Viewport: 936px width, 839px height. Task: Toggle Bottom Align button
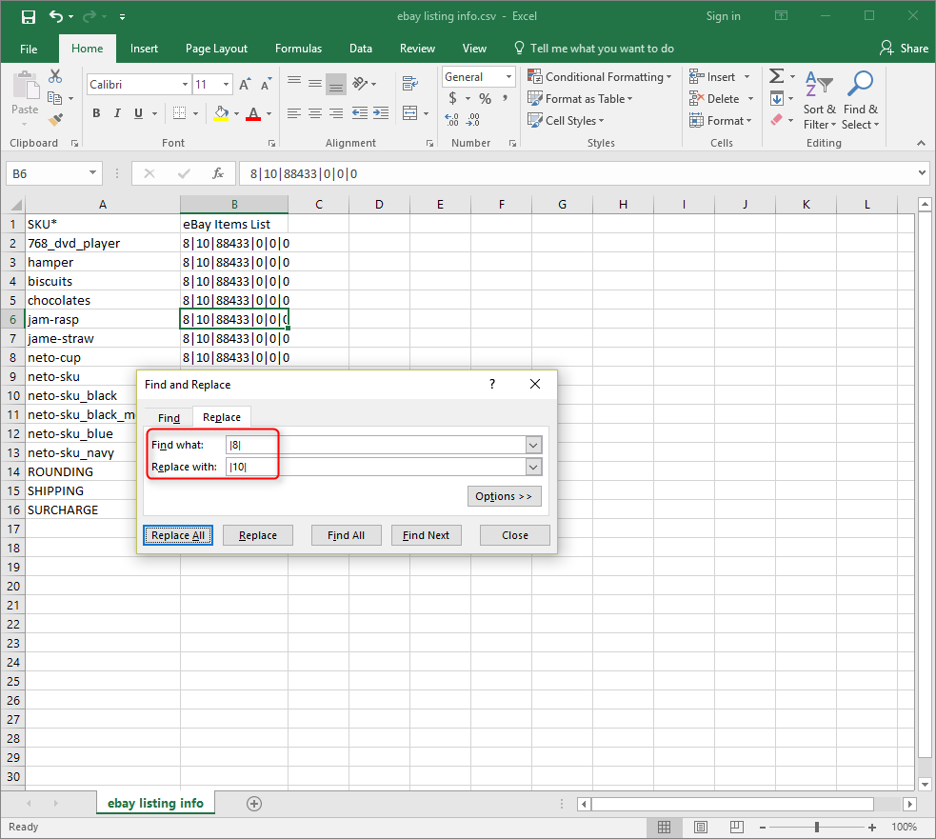coord(336,84)
